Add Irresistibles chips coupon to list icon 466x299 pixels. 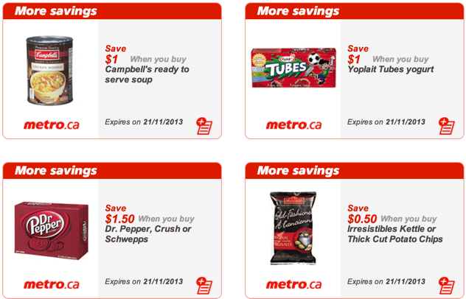pyautogui.click(x=447, y=286)
